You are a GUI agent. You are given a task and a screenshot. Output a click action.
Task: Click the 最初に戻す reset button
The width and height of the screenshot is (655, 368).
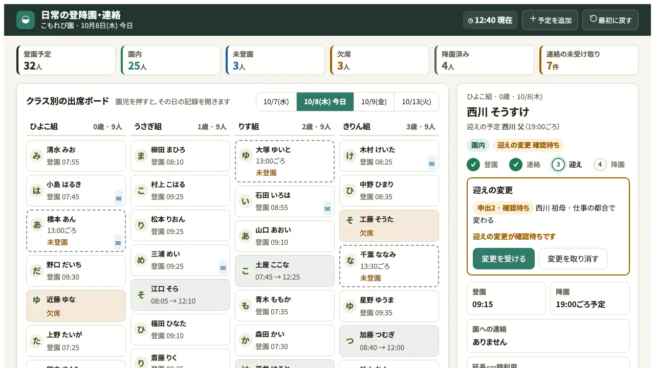(x=610, y=20)
